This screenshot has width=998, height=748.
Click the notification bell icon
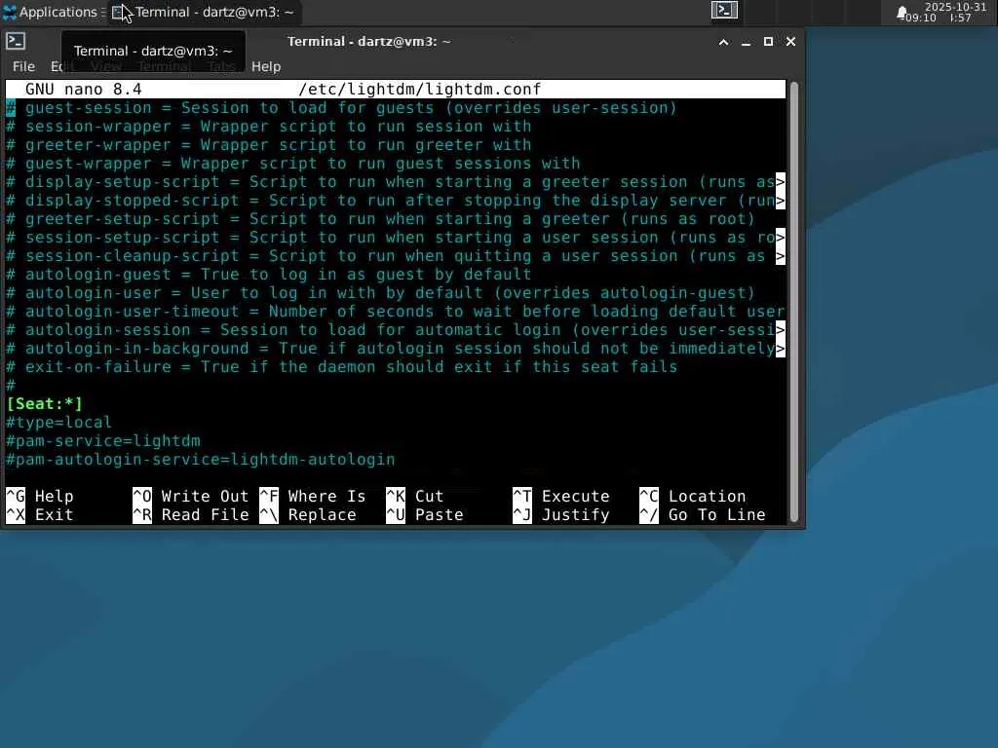(x=902, y=14)
